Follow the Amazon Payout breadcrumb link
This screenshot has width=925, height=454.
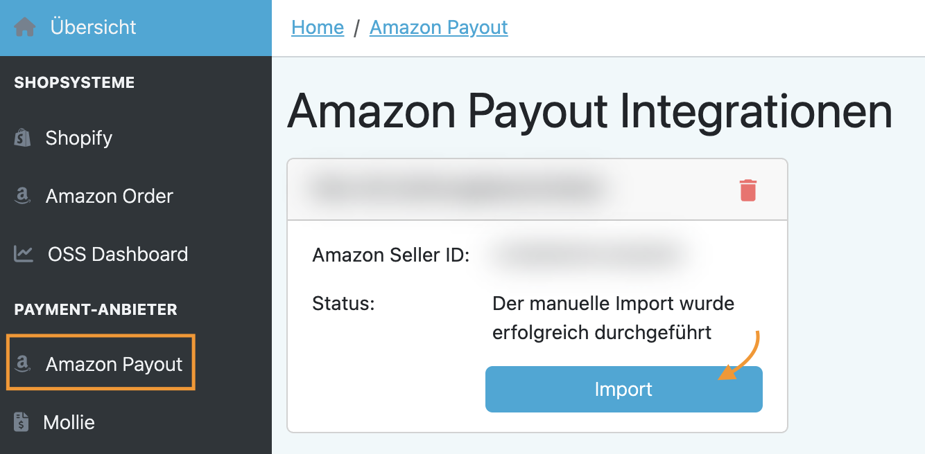pos(439,28)
